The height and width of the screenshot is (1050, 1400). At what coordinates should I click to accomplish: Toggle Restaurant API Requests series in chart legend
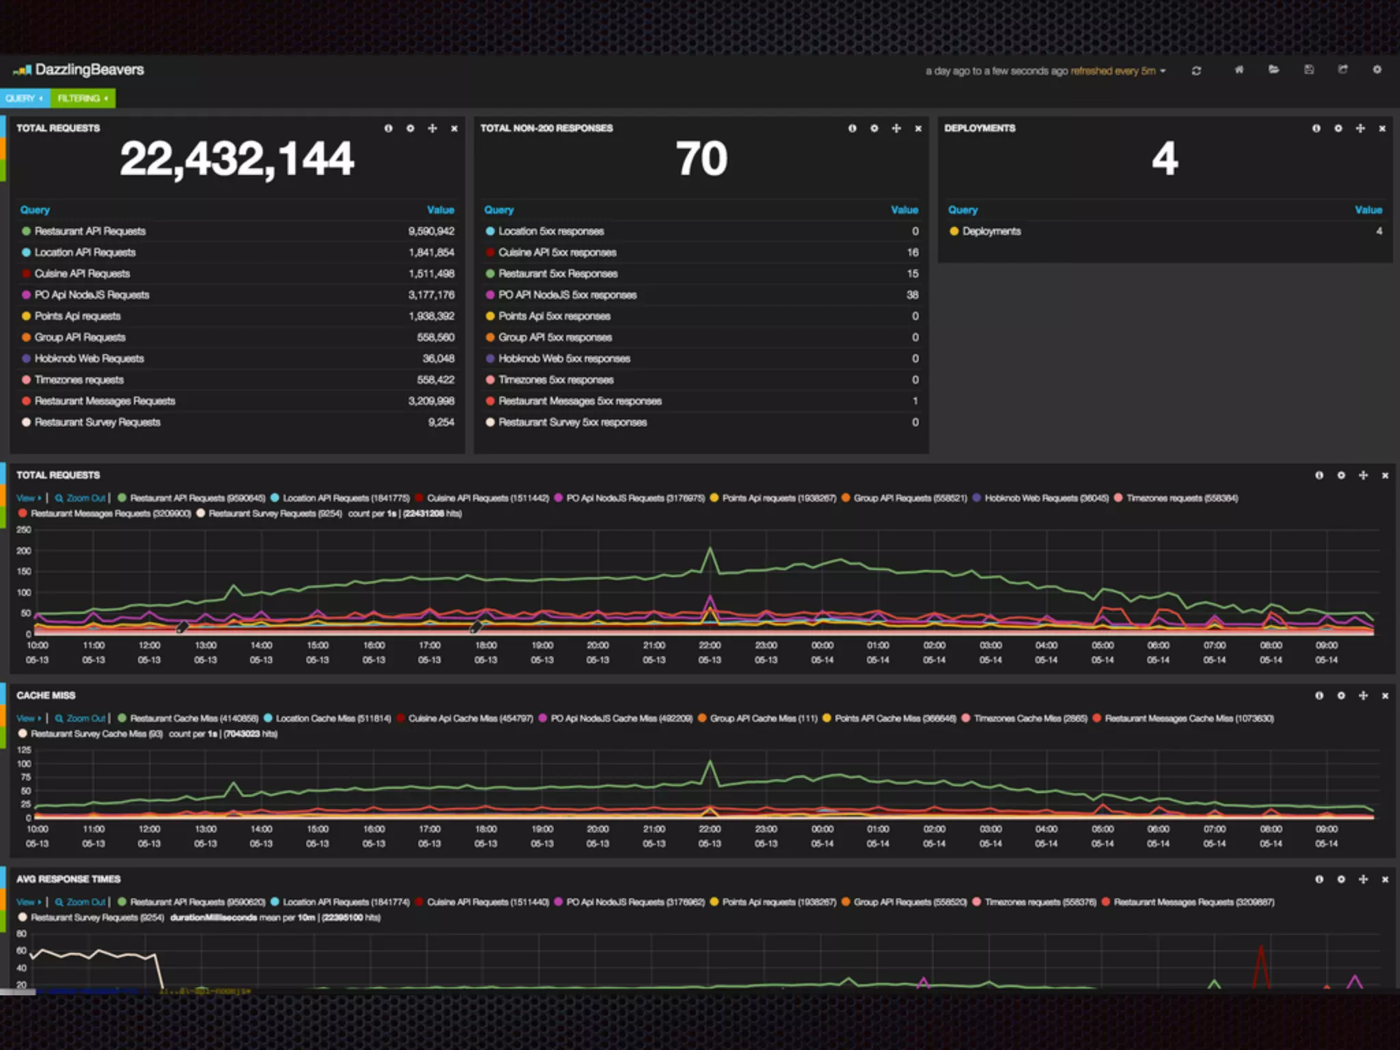pos(197,498)
